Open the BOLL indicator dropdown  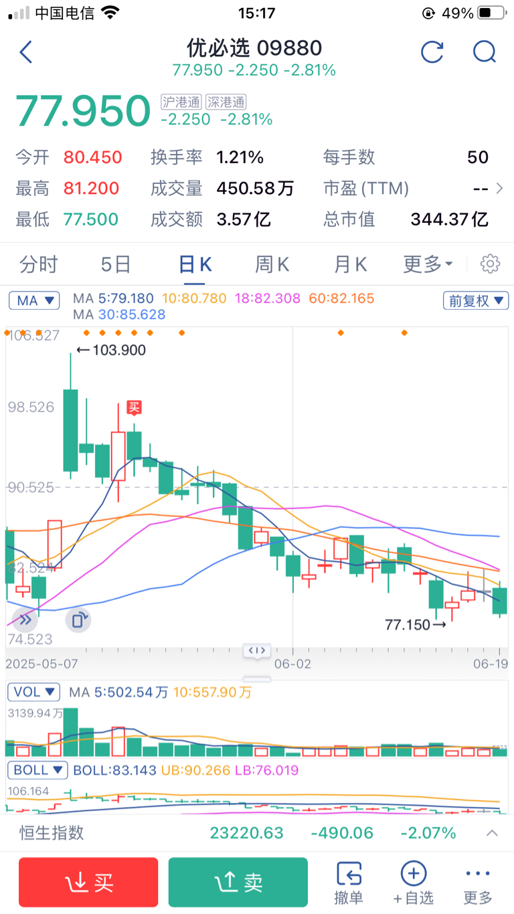38,770
